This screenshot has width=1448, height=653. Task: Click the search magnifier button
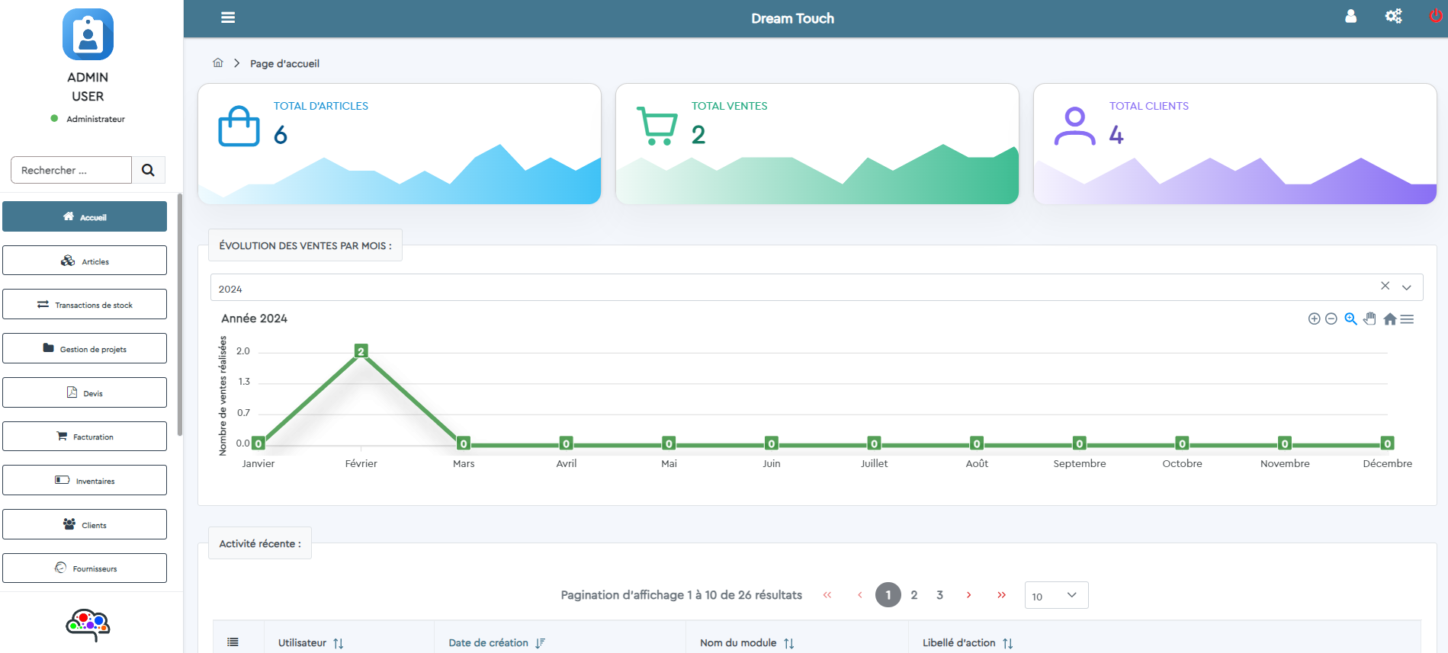[x=148, y=170]
